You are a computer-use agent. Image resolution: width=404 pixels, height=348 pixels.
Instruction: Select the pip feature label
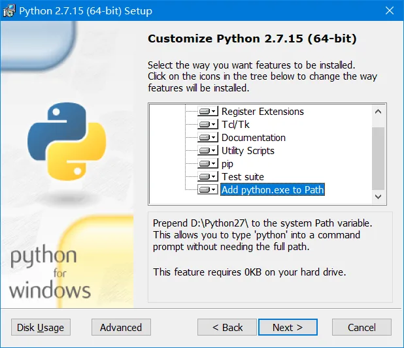[227, 164]
